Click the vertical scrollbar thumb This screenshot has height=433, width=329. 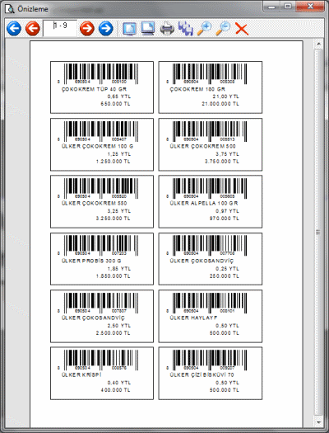318,233
